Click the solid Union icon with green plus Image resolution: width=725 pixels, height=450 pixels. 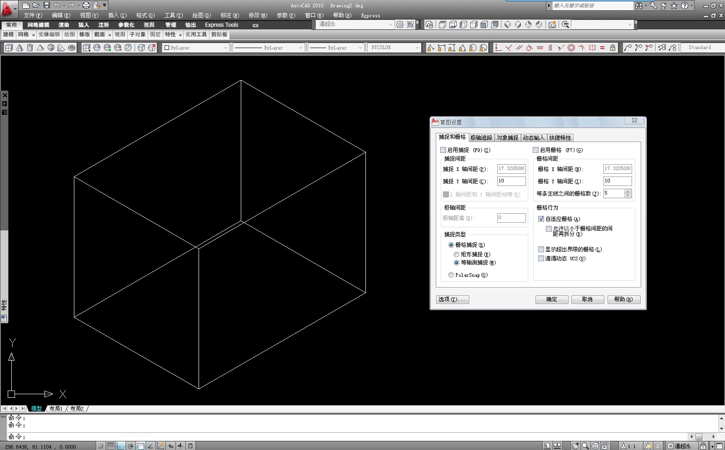107,48
